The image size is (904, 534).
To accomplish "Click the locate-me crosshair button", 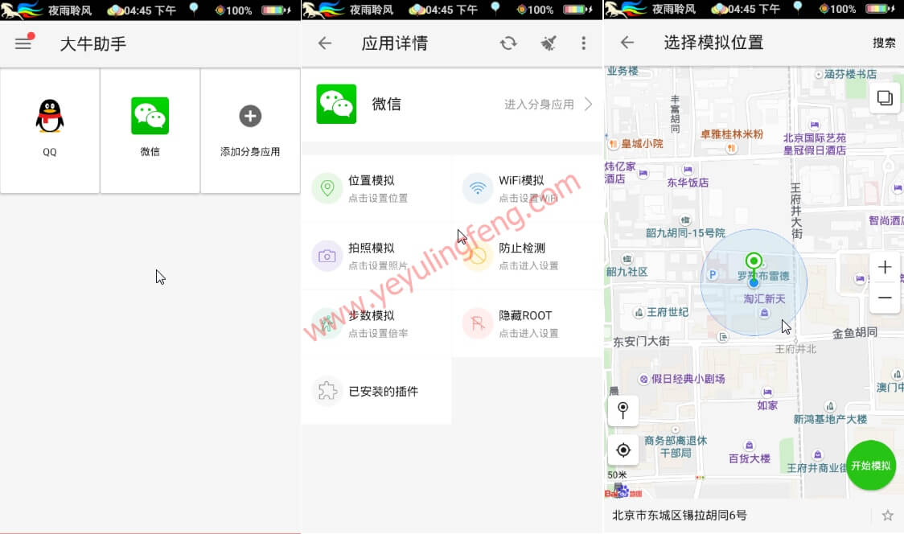I will tap(623, 450).
